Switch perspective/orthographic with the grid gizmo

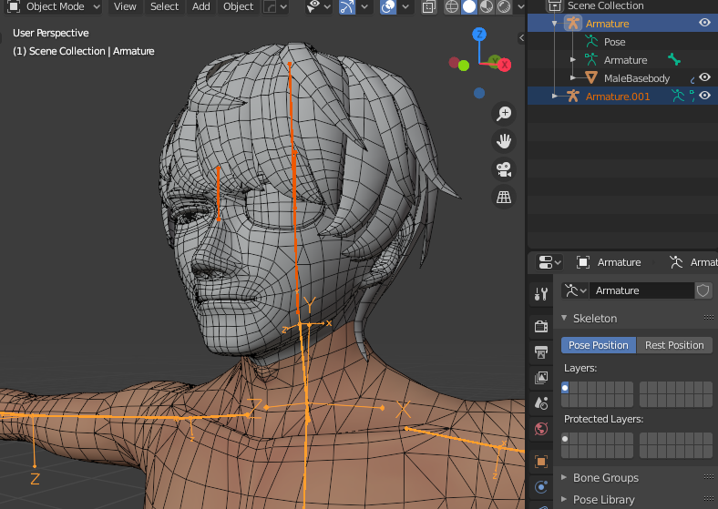[503, 196]
